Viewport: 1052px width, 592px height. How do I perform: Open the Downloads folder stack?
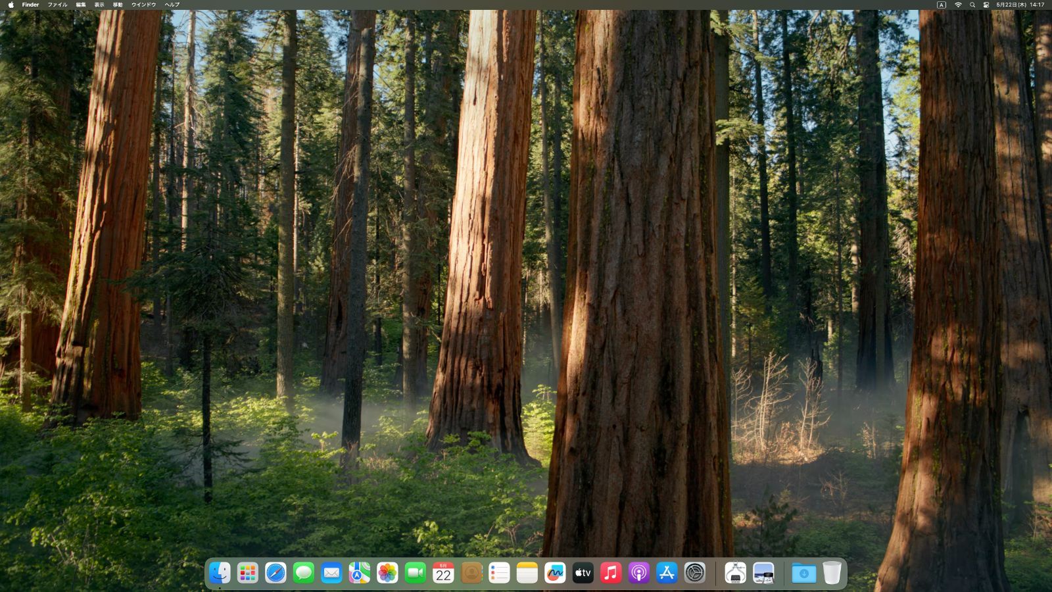point(804,573)
